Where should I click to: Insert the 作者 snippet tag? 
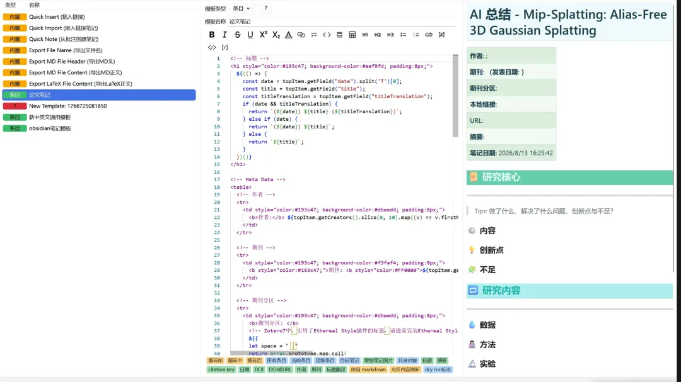pos(301,369)
